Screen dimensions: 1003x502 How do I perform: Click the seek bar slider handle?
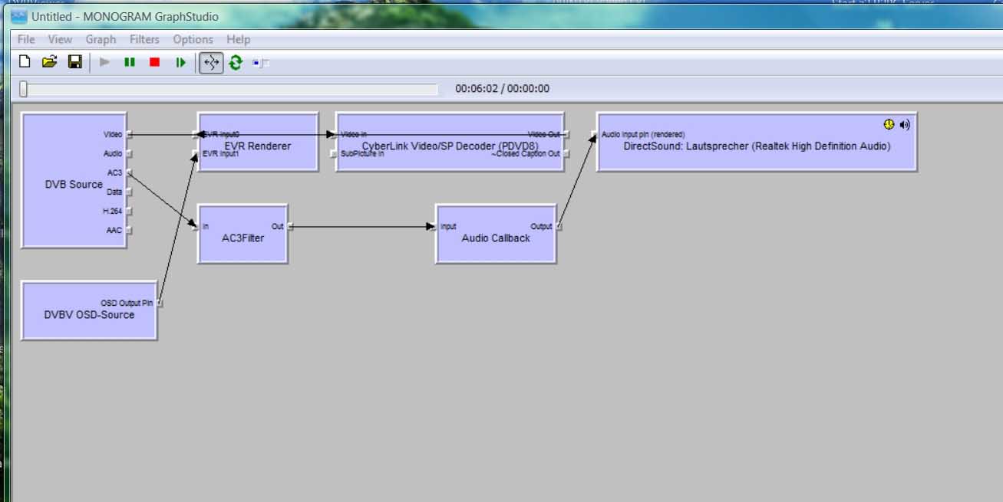tap(23, 89)
